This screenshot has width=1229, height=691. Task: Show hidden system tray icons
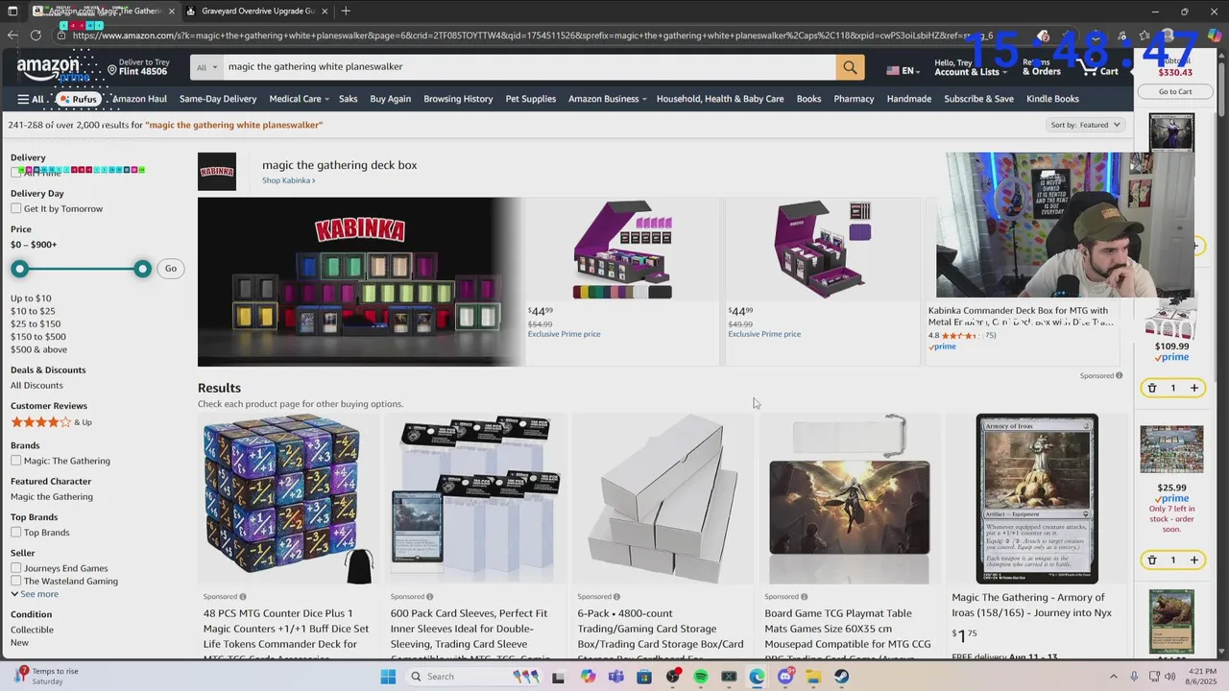[1114, 677]
